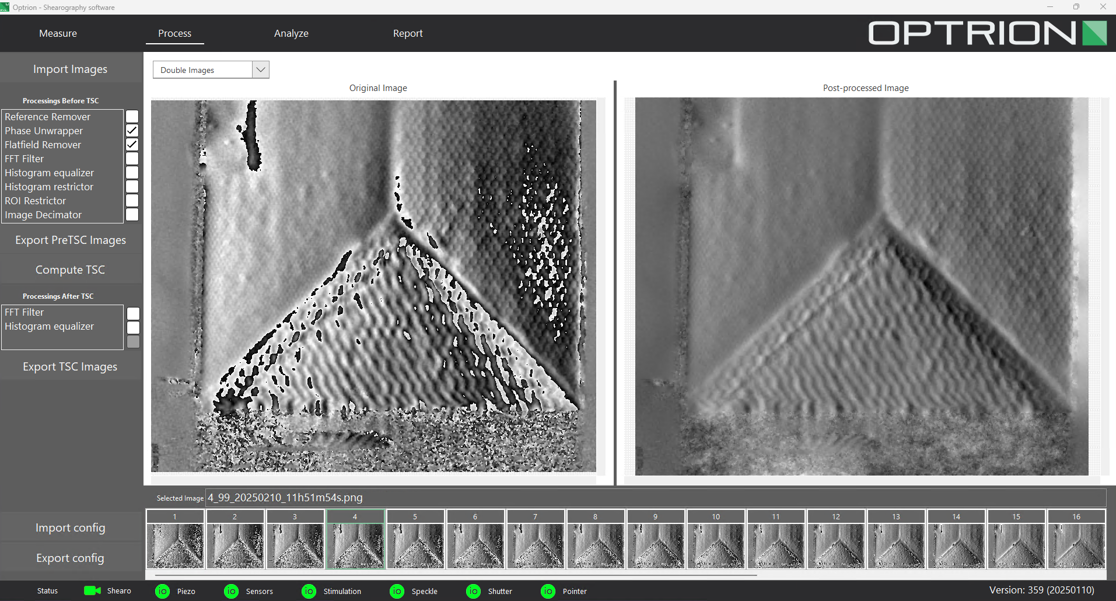Enable the ROI Restrictor checkbox
The width and height of the screenshot is (1116, 601).
coord(132,201)
